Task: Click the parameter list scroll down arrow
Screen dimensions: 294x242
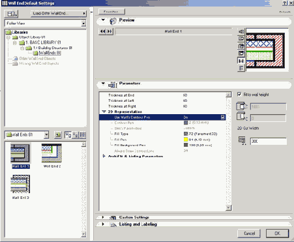Action: (x=228, y=207)
